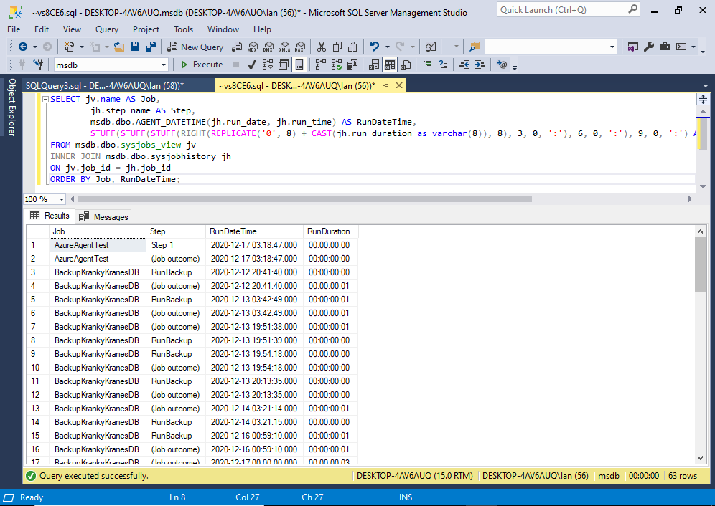The height and width of the screenshot is (506, 715).
Task: Click the Undo arrow icon
Action: click(x=375, y=47)
